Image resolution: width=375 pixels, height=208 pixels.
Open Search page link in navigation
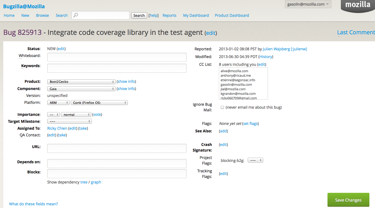click(62, 15)
